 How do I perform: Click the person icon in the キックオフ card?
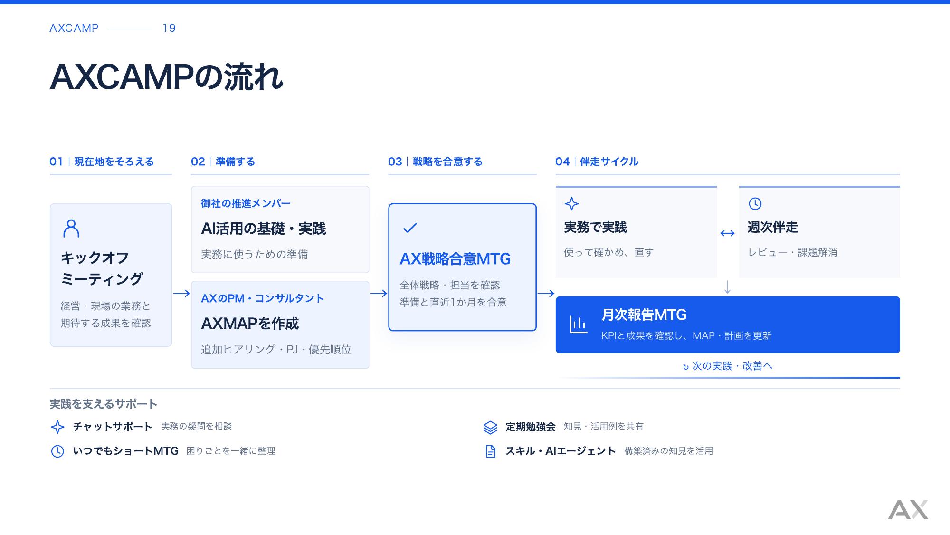71,229
